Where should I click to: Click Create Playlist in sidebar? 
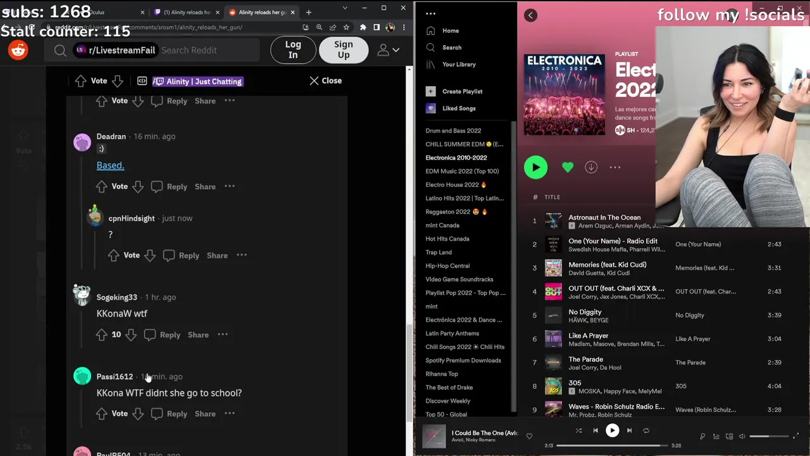click(454, 91)
